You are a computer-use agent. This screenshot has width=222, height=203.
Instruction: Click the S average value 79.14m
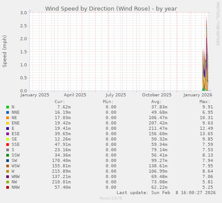(159, 150)
